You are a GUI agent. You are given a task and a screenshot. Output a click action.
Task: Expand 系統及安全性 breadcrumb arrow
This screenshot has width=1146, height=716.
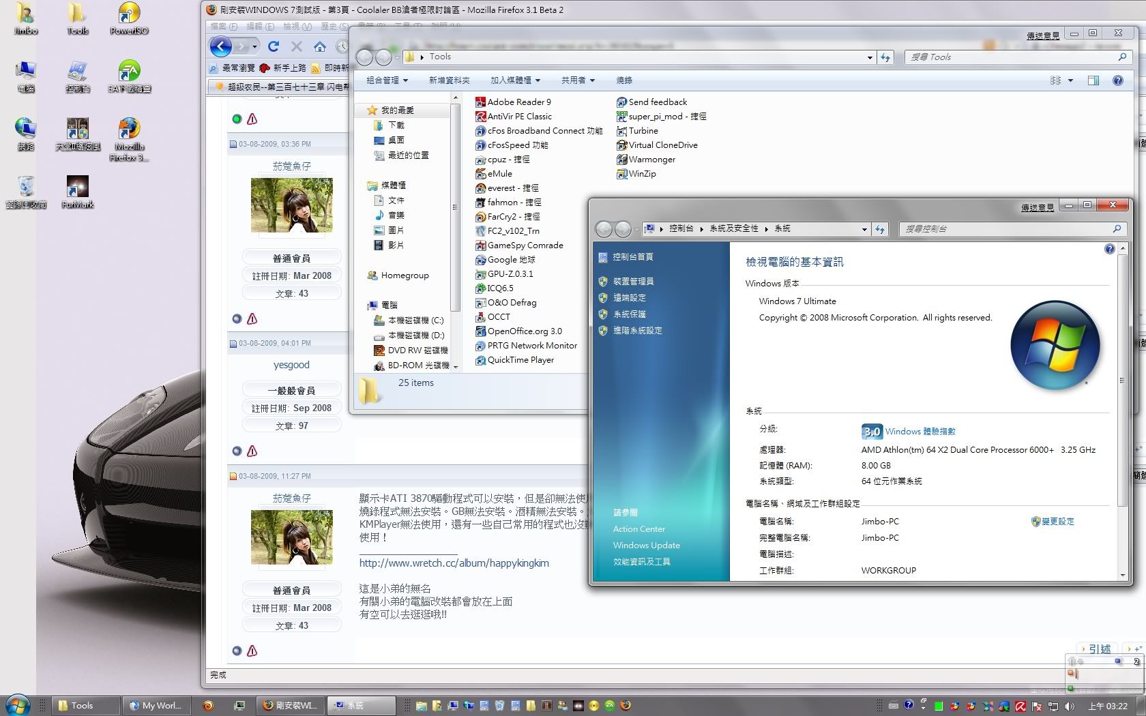click(x=766, y=229)
